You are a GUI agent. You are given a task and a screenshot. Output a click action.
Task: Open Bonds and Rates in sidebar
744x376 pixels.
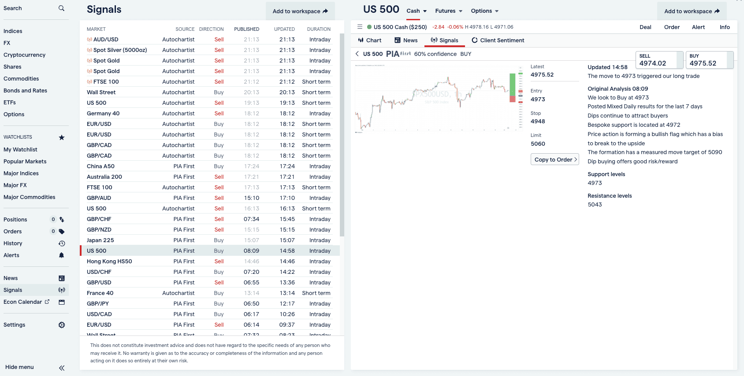[25, 91]
